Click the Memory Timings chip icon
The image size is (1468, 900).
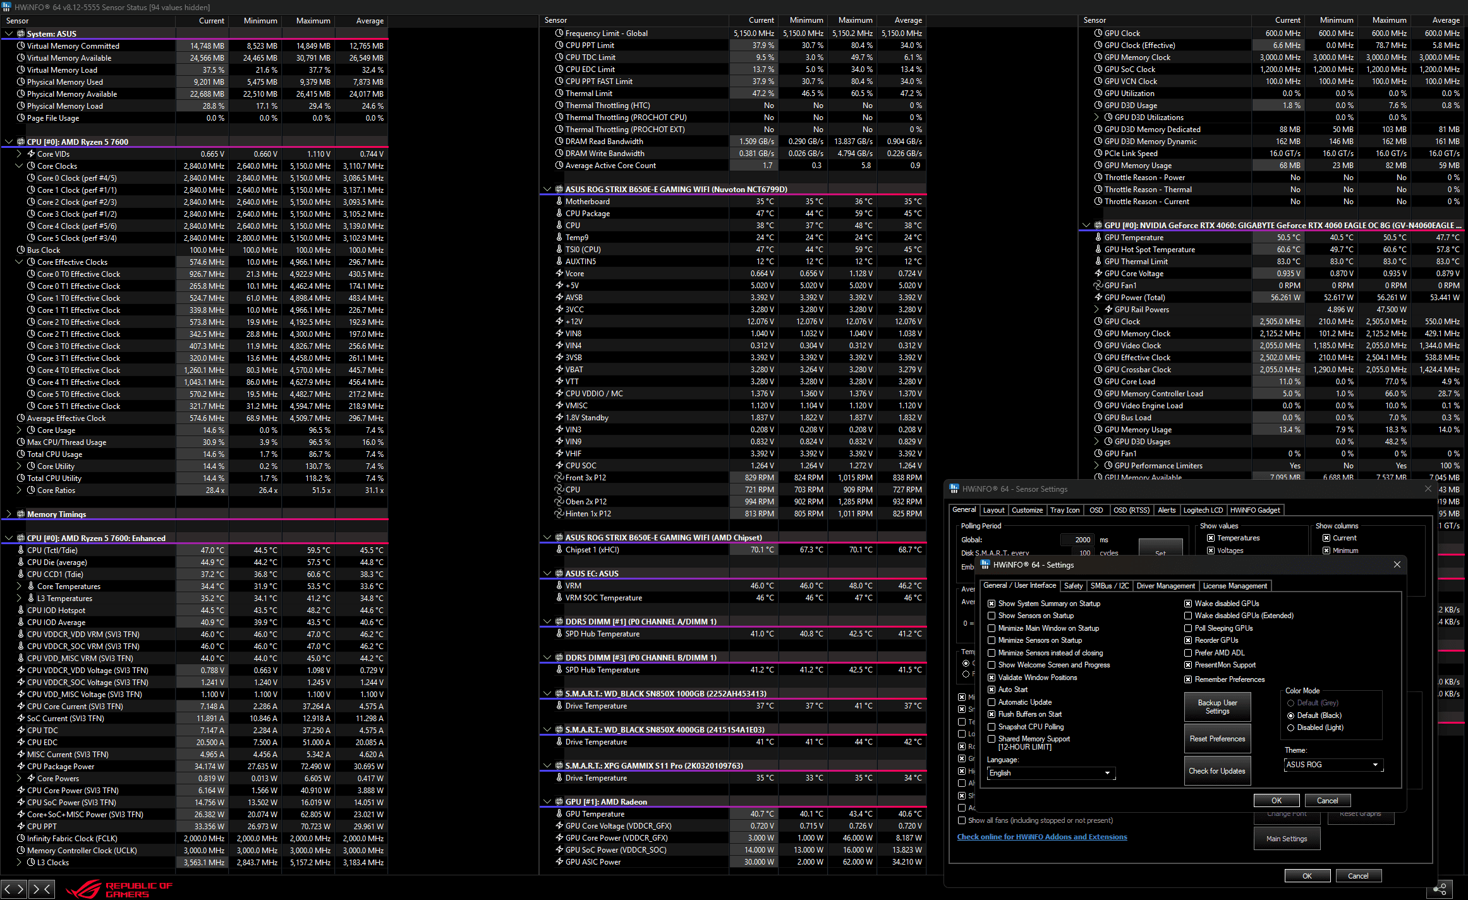[21, 514]
